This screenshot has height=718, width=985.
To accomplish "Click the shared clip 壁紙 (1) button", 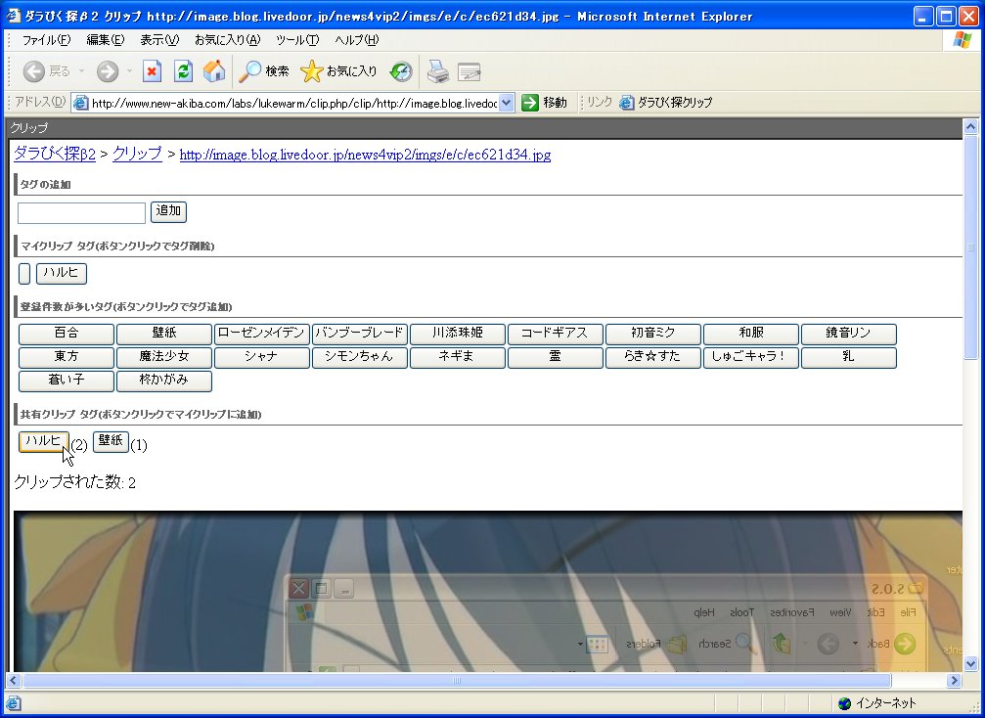I will pyautogui.click(x=111, y=441).
